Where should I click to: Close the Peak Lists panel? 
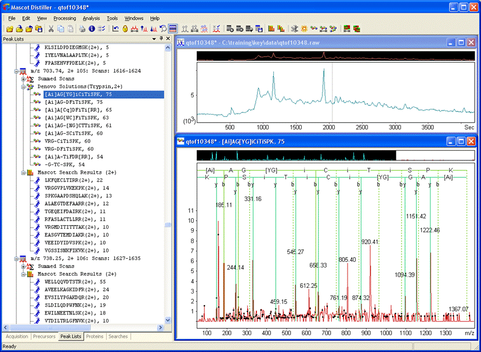(x=168, y=39)
